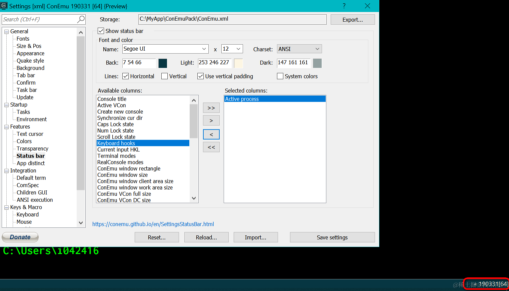Screen dimensions: 509x291
Task: Click the search magnifier icon
Action: coord(81,19)
